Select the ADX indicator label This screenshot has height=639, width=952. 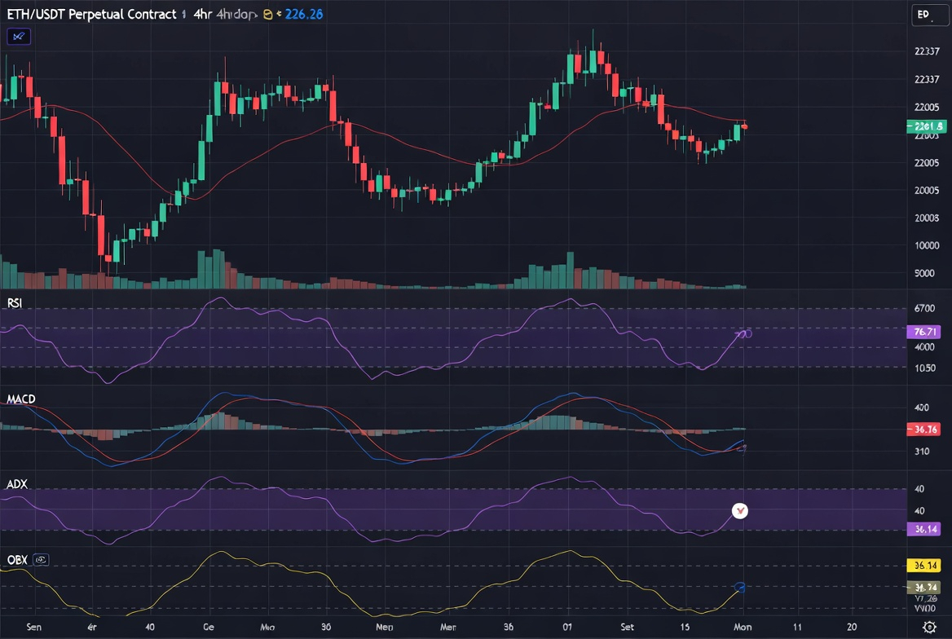point(17,484)
